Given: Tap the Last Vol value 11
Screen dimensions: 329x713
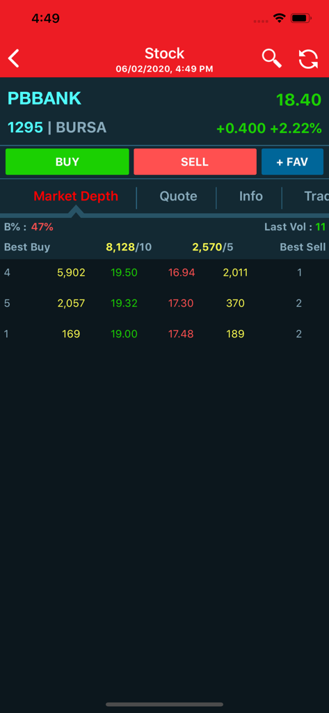Looking at the screenshot, I should click(x=321, y=226).
